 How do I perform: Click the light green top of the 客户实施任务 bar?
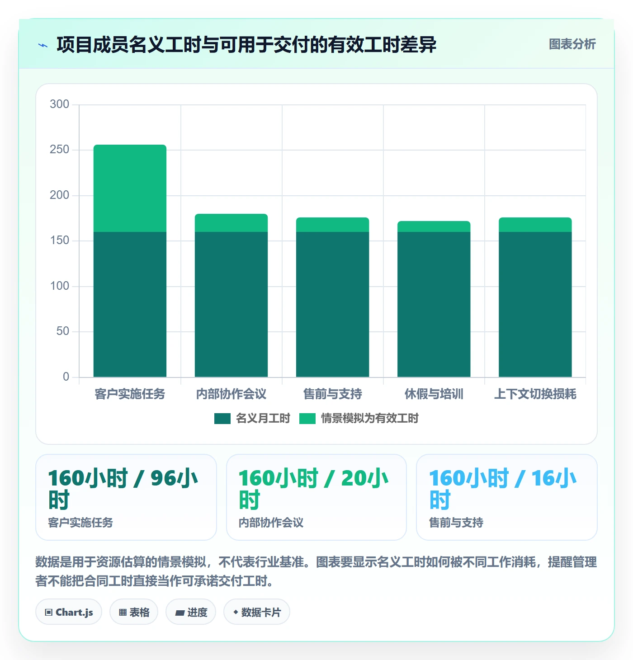(130, 188)
